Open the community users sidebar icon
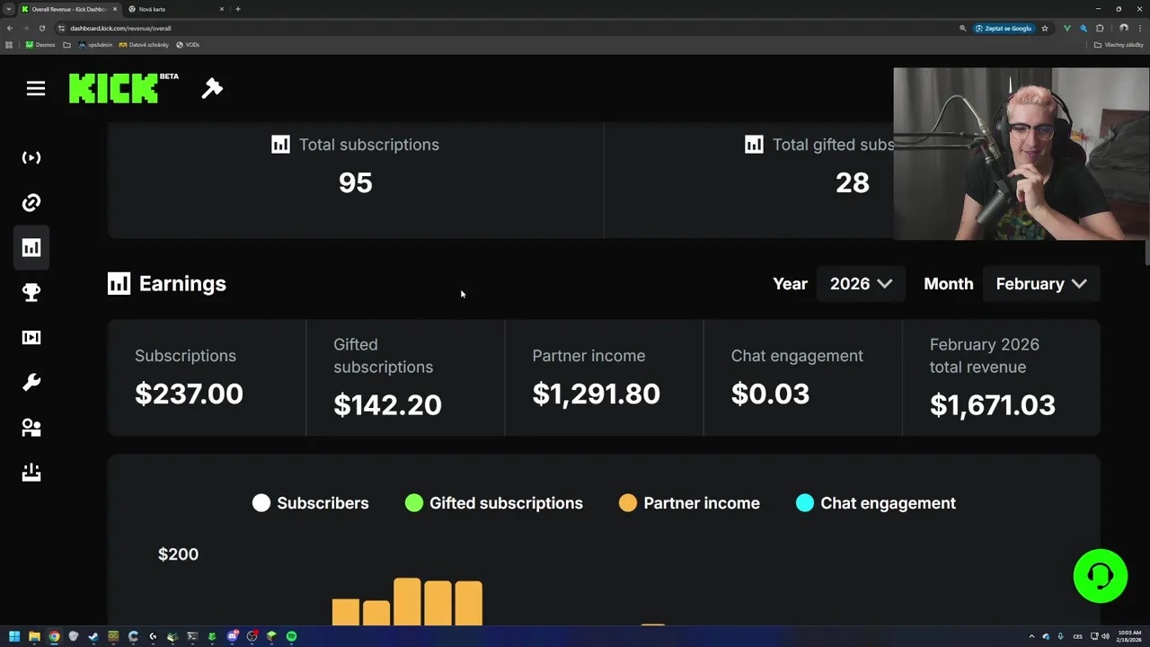The height and width of the screenshot is (647, 1150). pos(31,428)
